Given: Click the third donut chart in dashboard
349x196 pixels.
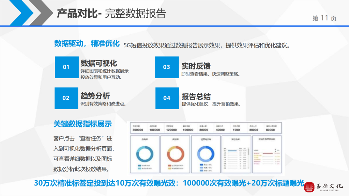Looking at the screenshot, I should pos(206,153).
